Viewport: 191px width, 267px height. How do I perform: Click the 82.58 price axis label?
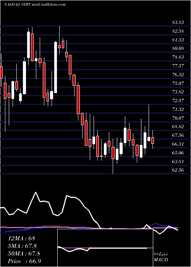click(x=178, y=31)
